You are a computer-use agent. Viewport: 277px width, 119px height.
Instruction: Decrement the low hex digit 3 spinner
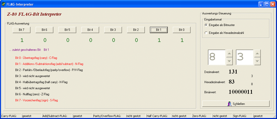[257, 61]
